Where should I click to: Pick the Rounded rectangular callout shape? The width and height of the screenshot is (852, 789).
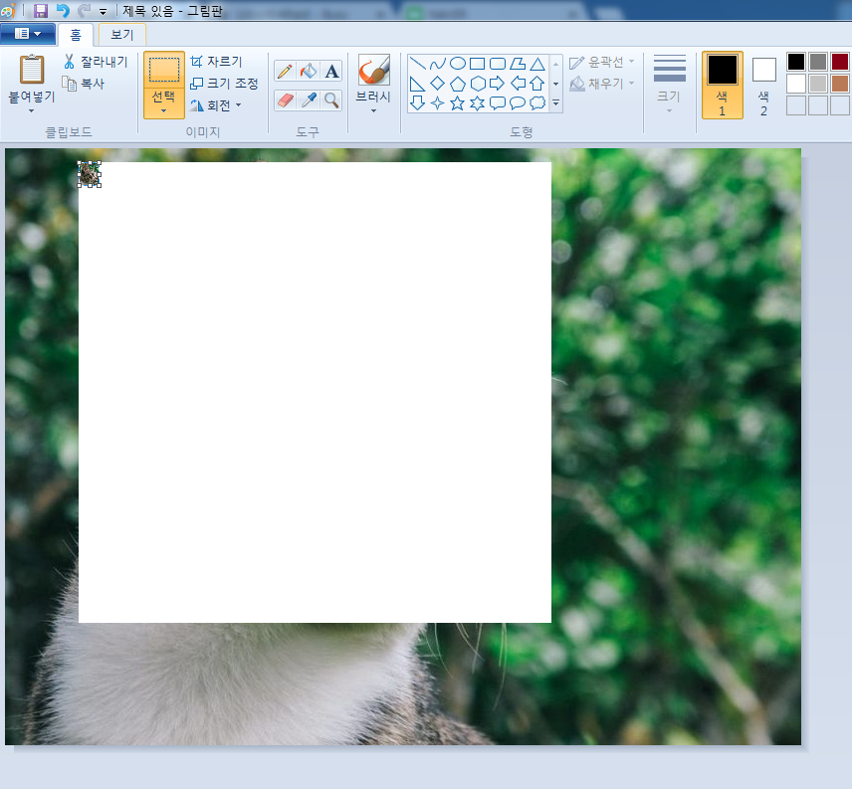pos(498,102)
